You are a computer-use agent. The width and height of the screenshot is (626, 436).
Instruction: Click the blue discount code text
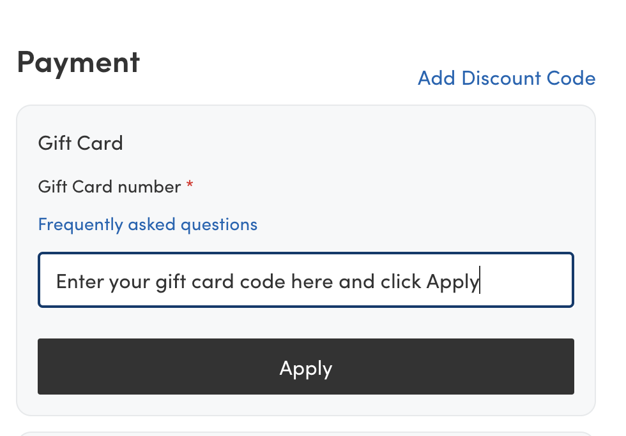[506, 78]
